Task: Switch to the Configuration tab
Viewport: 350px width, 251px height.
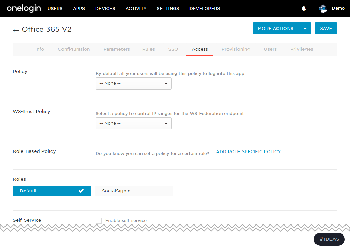Action: pos(74,49)
